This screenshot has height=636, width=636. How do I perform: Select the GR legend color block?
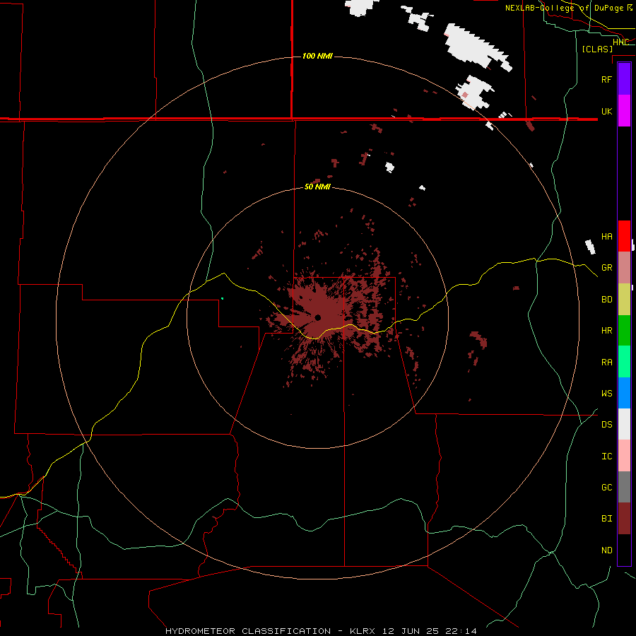[x=624, y=268]
